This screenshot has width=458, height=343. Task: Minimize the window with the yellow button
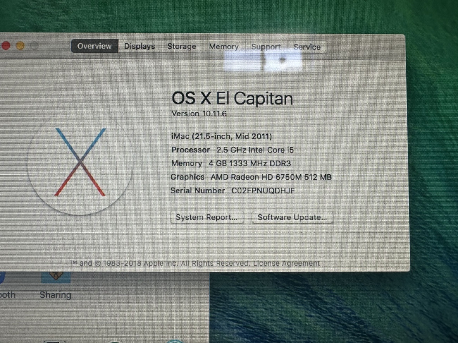click(20, 45)
